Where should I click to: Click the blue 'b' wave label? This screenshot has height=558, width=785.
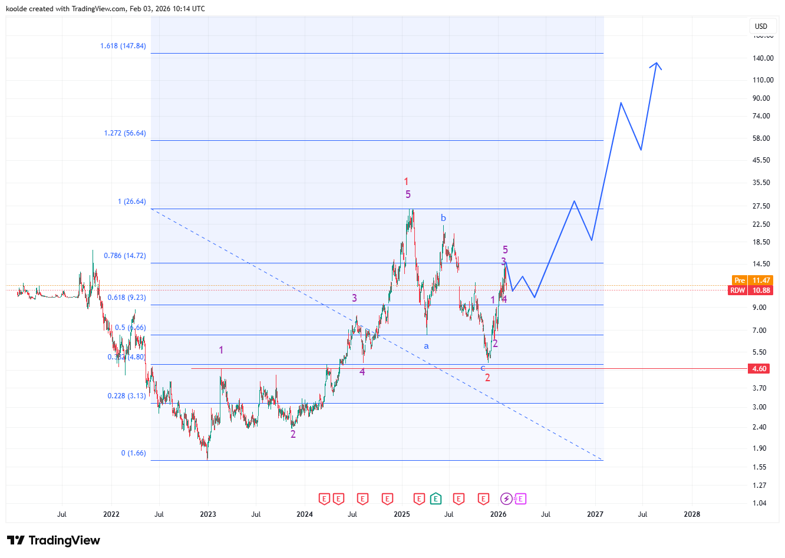pyautogui.click(x=443, y=218)
